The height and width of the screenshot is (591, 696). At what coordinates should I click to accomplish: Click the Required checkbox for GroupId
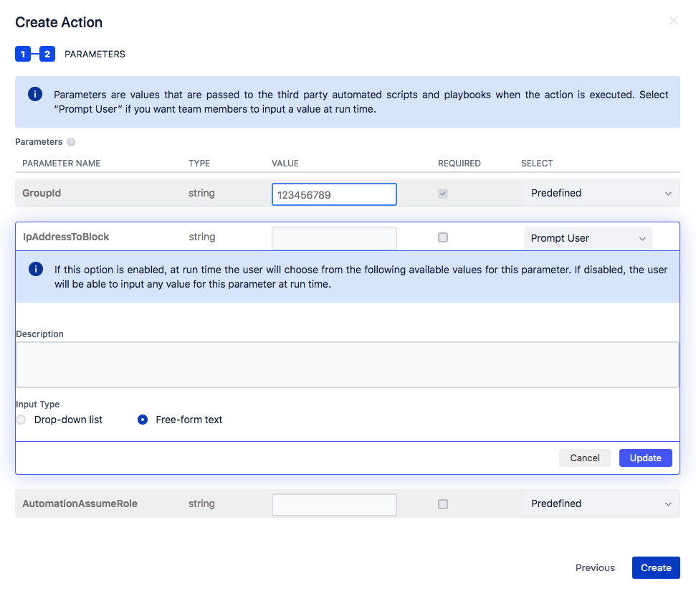click(442, 193)
